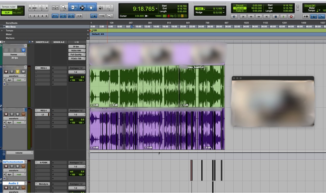This screenshot has height=193, width=326.
Task: Open the YCbCr 709 color space dropdown
Action: pyautogui.click(x=77, y=58)
